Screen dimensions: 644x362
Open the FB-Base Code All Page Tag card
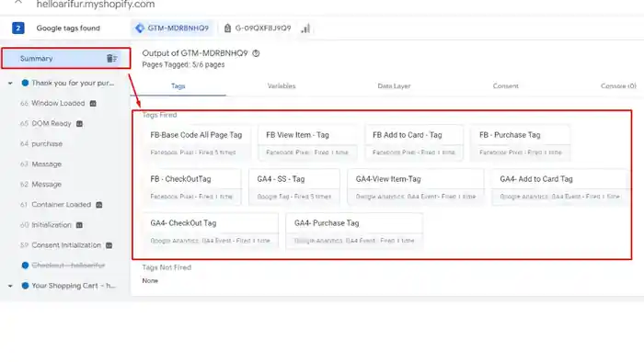pyautogui.click(x=197, y=143)
